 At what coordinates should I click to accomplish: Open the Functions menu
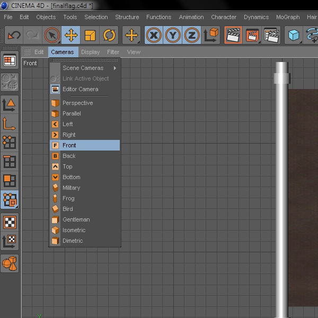pyautogui.click(x=159, y=17)
